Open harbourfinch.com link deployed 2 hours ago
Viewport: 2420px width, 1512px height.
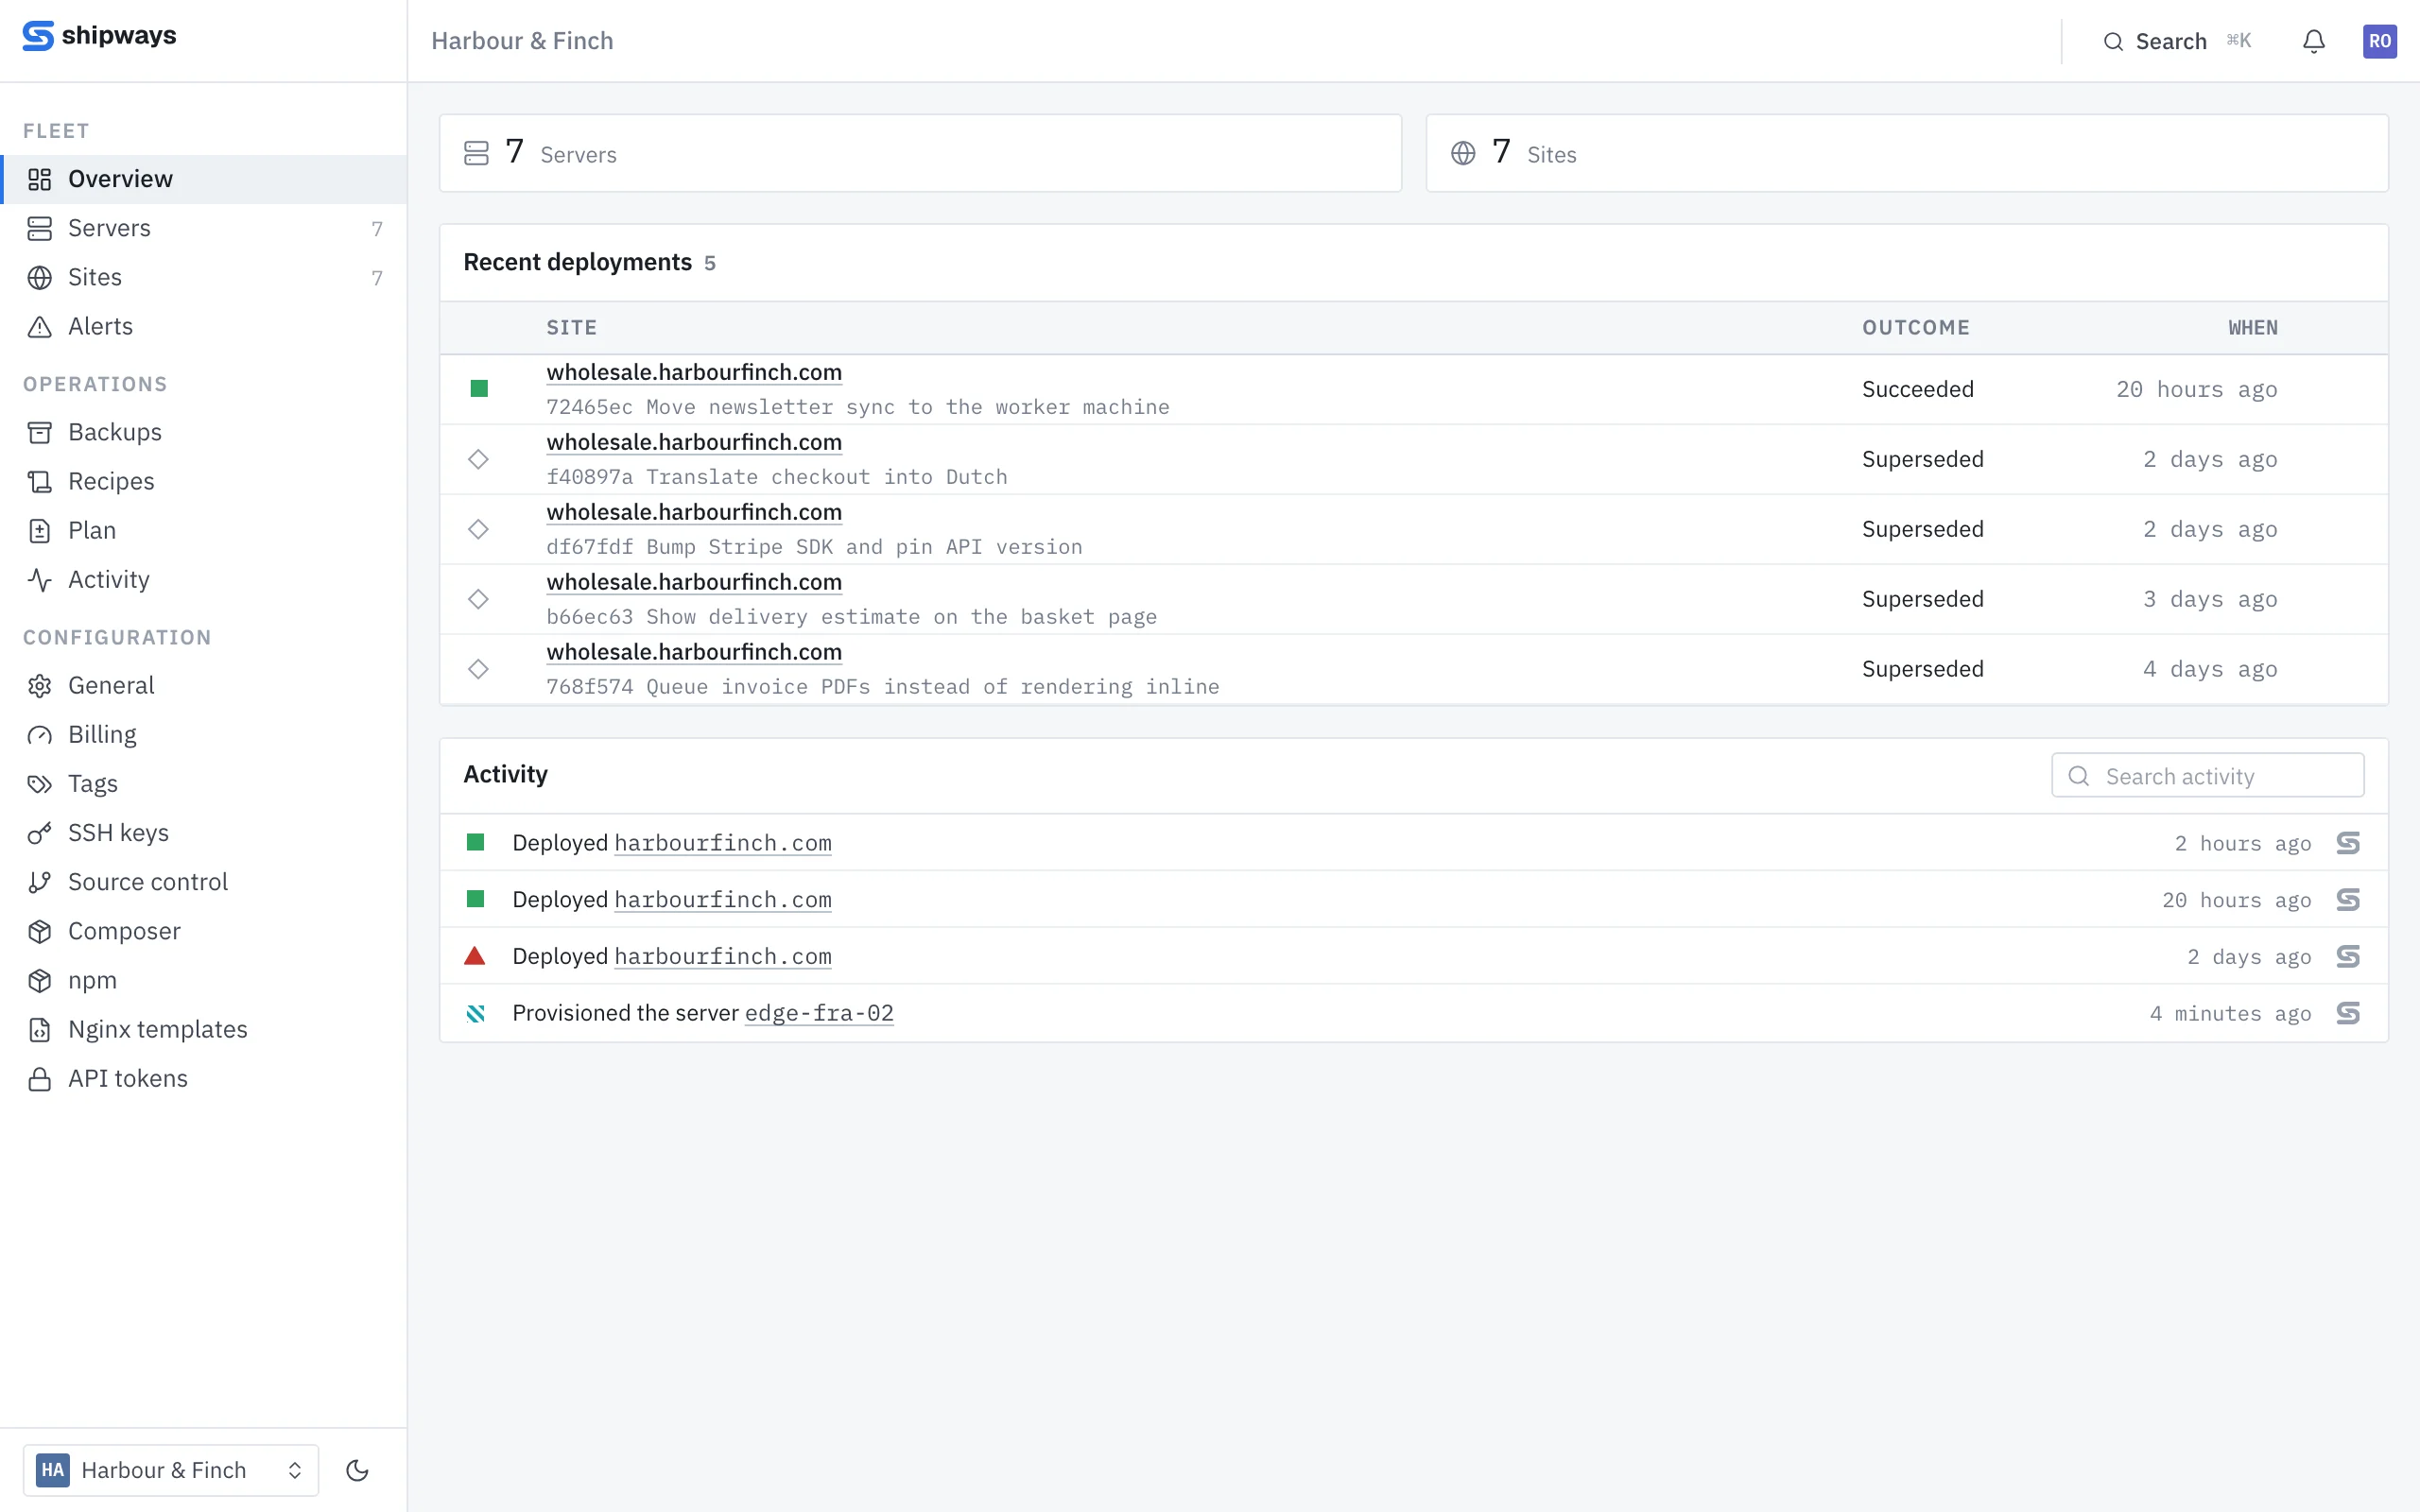click(723, 843)
